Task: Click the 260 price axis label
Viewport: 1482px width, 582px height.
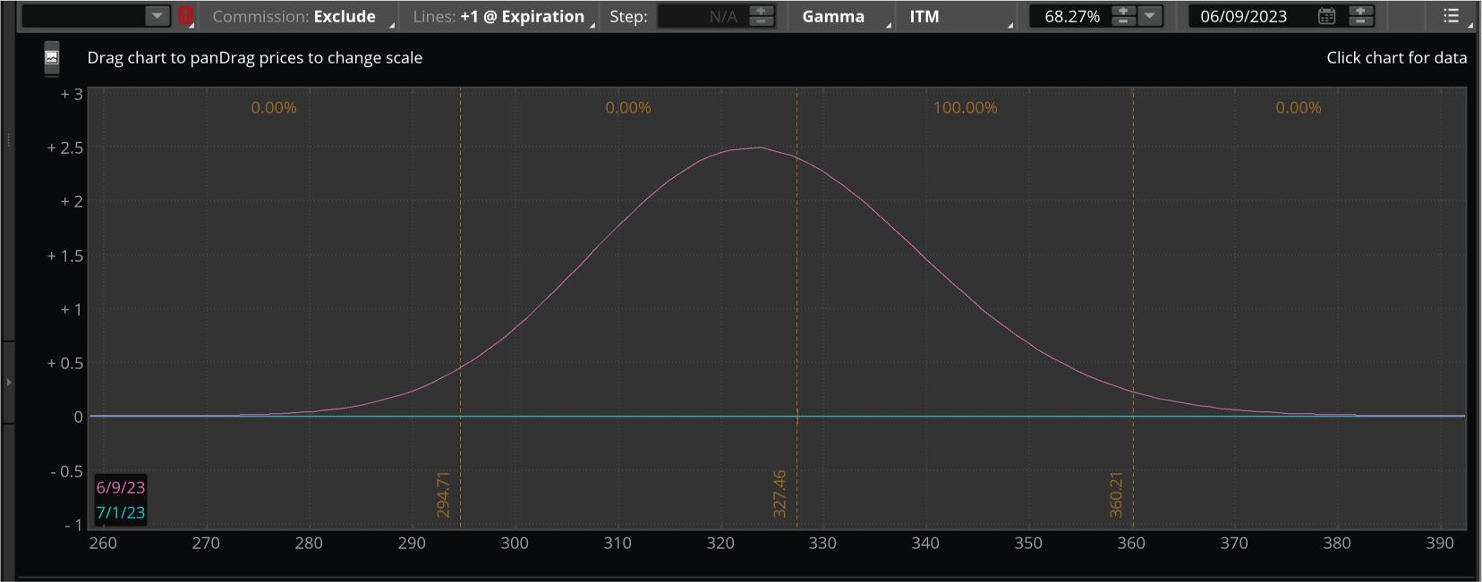Action: [103, 543]
